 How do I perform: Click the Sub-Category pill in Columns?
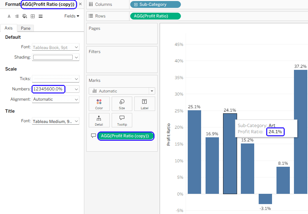click(x=156, y=4)
